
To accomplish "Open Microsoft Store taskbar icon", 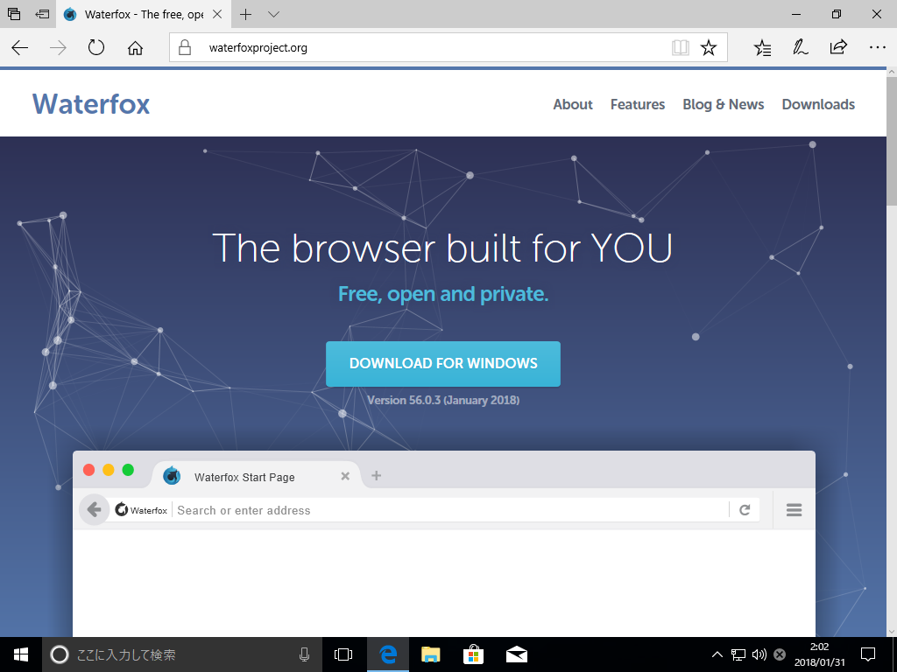I will point(474,654).
